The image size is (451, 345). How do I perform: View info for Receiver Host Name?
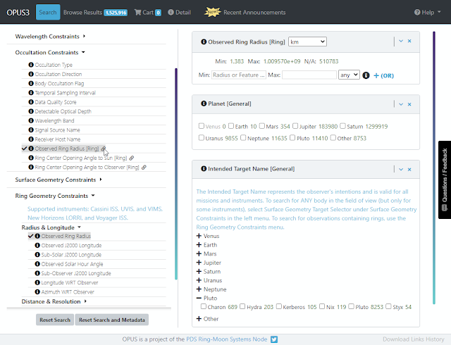(x=31, y=139)
